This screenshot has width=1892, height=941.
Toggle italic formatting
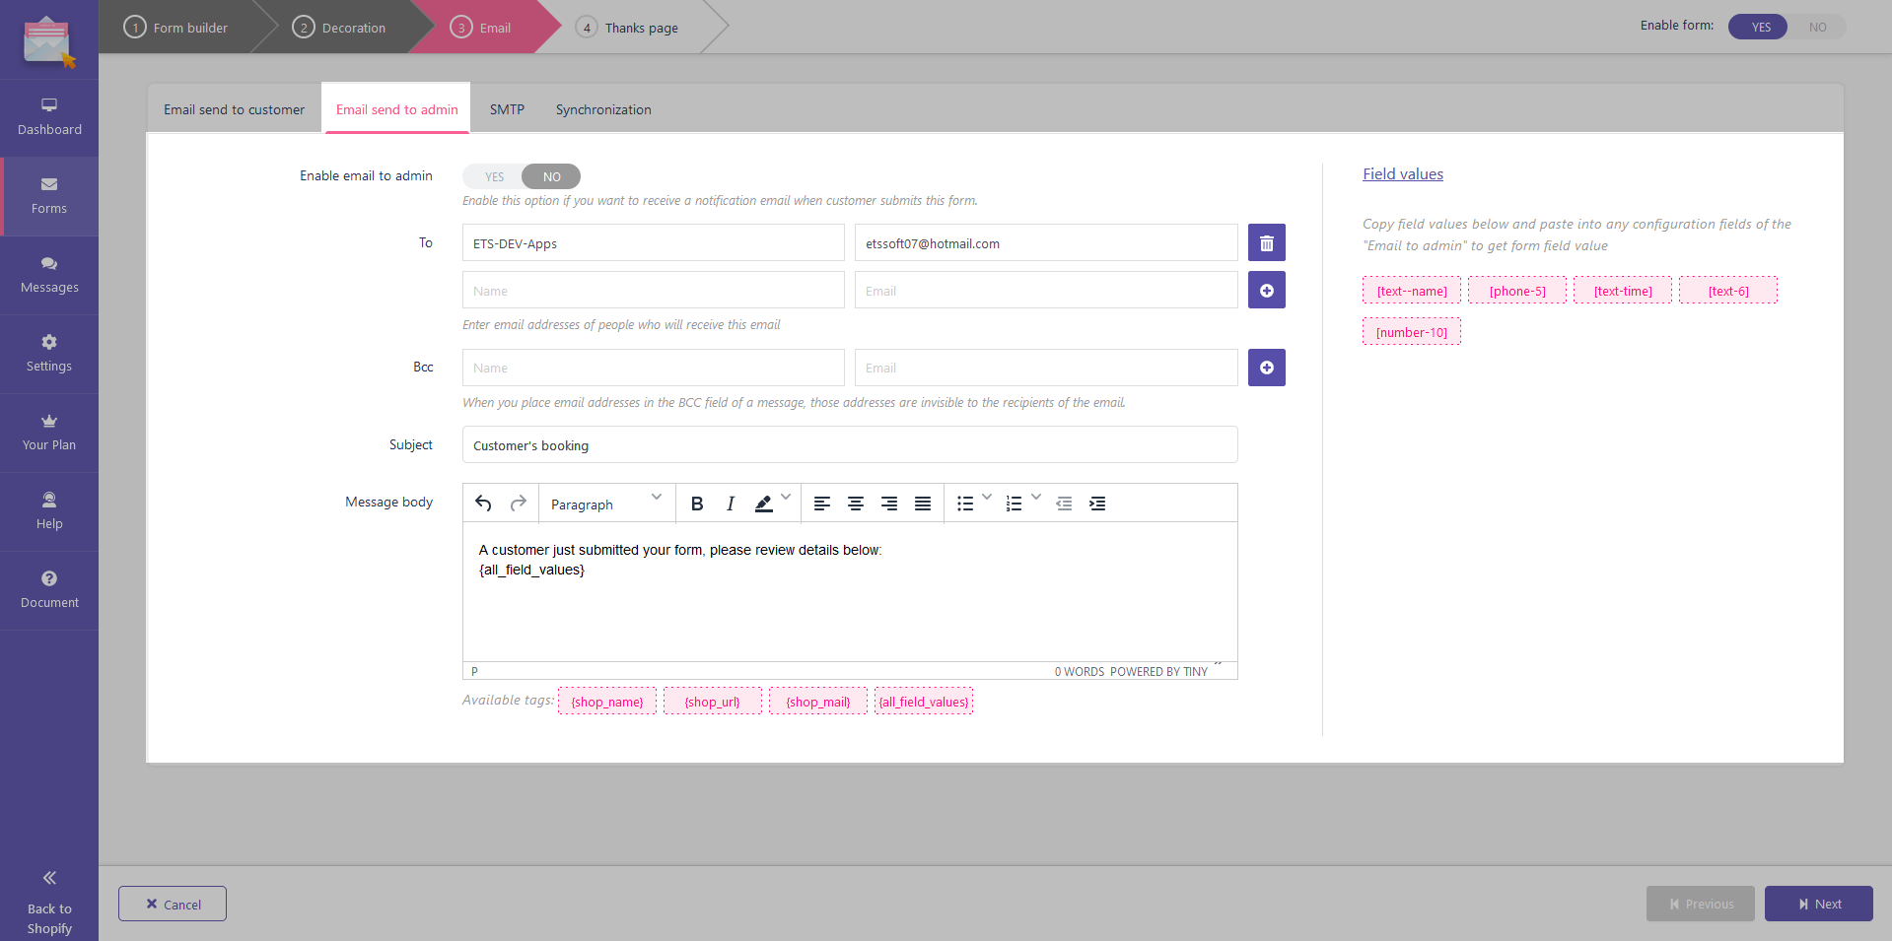click(731, 504)
